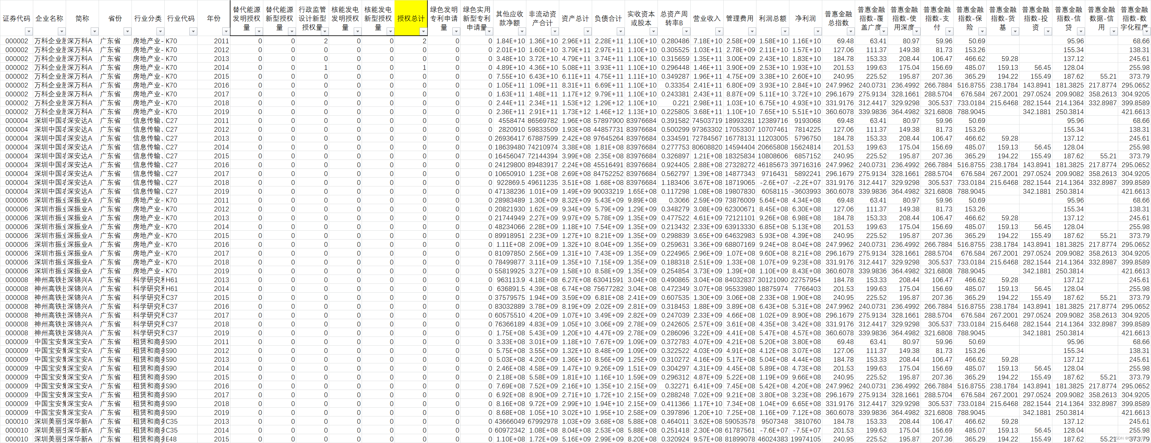Click the 管理费用 column header
The width and height of the screenshot is (1151, 443).
coord(739,18)
